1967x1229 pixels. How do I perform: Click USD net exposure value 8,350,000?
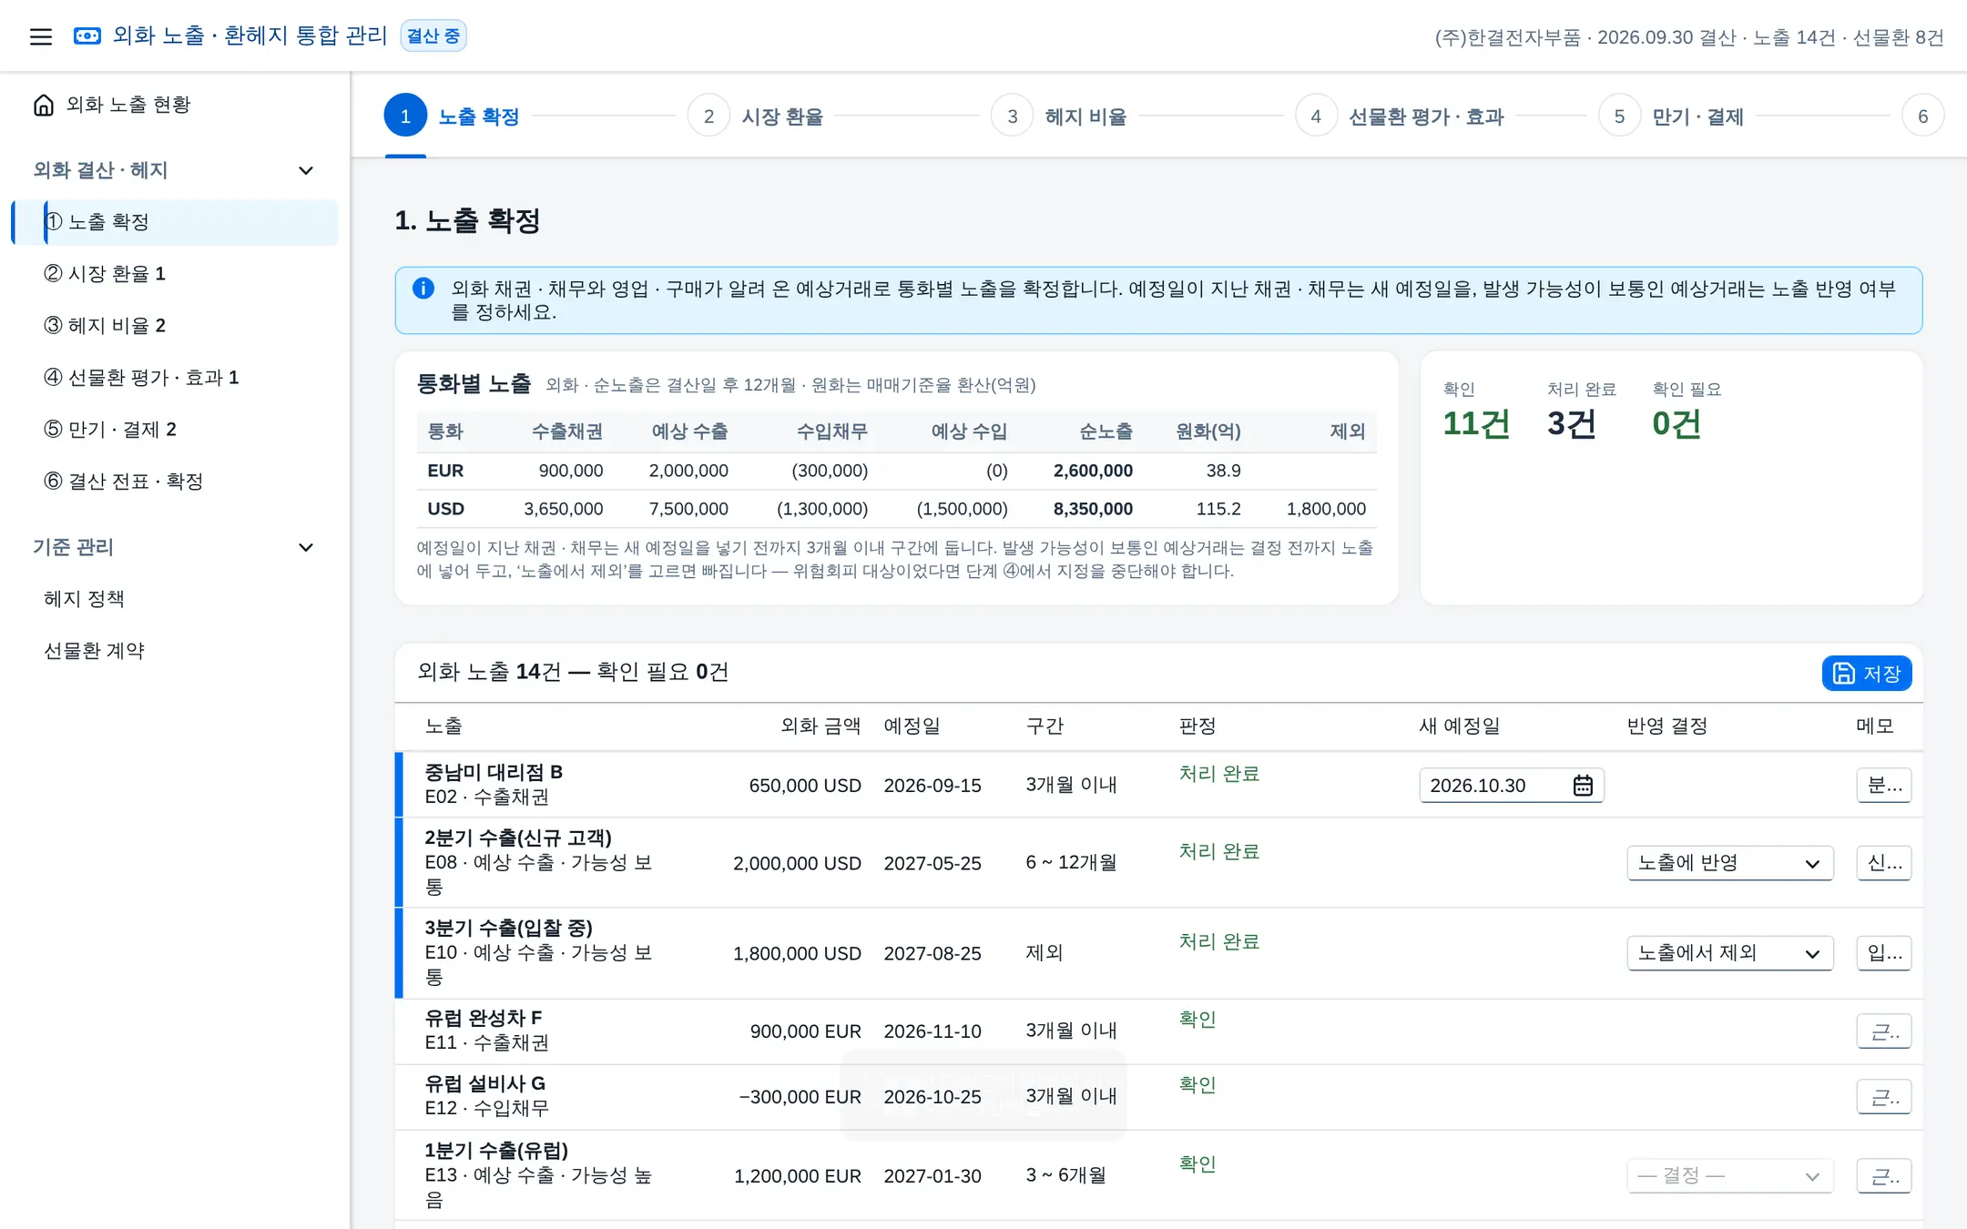coord(1093,509)
